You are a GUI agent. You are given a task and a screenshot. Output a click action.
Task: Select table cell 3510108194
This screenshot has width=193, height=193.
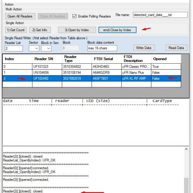coord(77,73)
